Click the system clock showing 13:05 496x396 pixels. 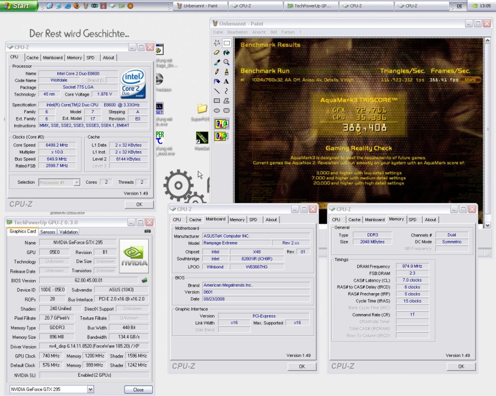[485, 5]
